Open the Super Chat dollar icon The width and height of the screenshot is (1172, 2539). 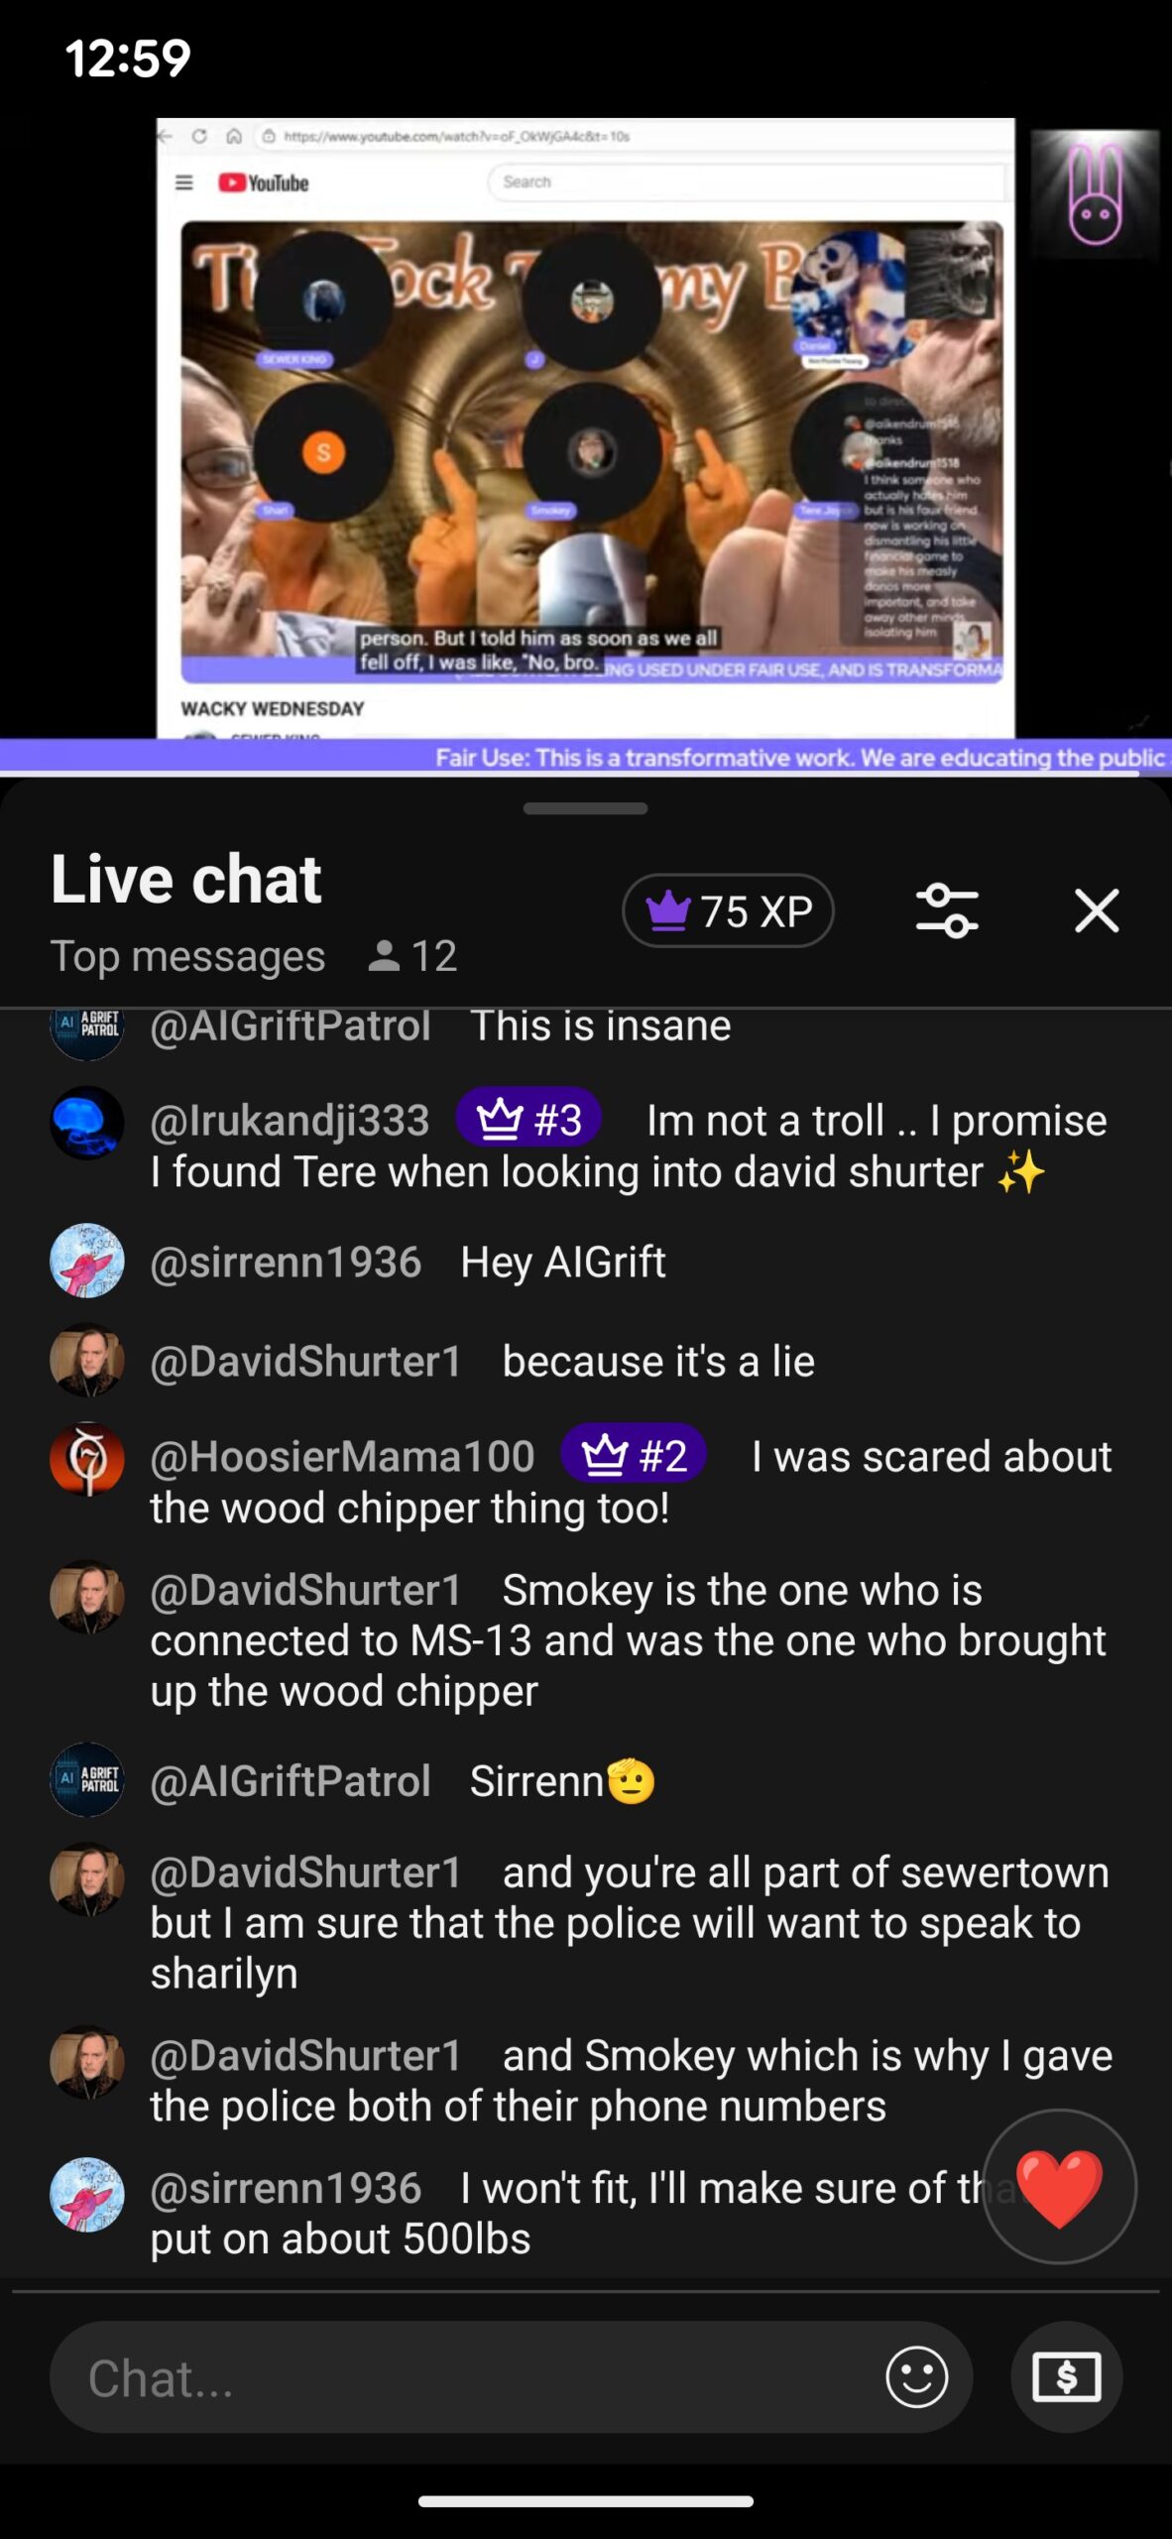coord(1066,2377)
